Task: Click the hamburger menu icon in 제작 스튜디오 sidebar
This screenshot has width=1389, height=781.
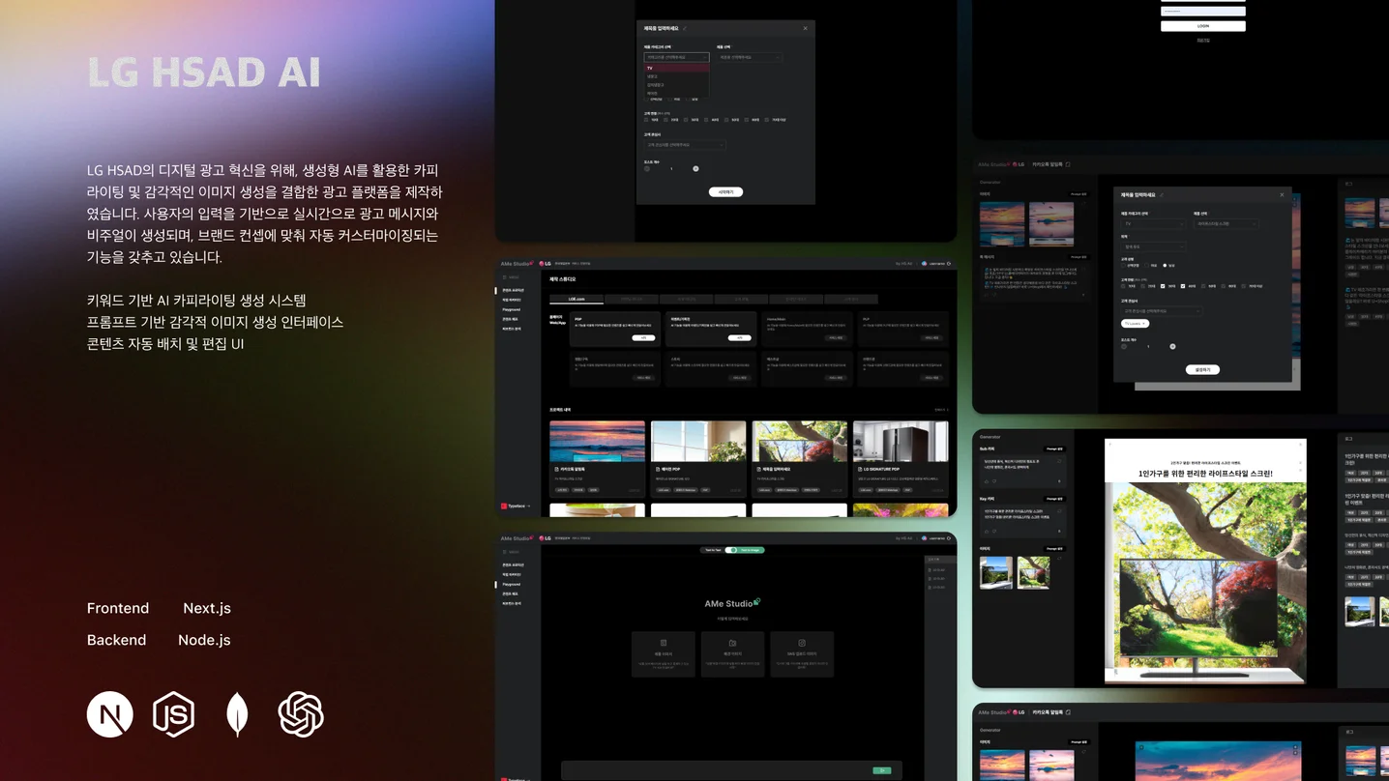Action: point(504,277)
